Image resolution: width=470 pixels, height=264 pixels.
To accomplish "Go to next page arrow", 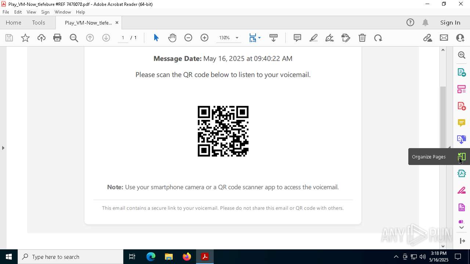I will coord(106,38).
